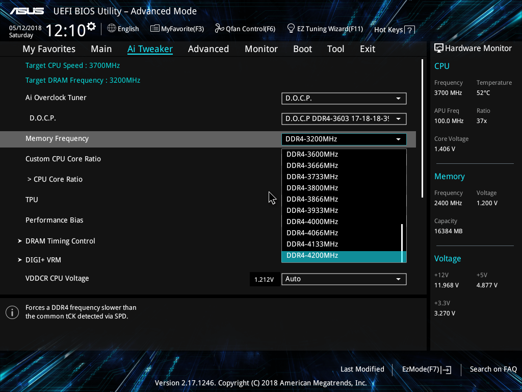522x392 pixels.
Task: Go to the Exit tab
Action: [368, 49]
